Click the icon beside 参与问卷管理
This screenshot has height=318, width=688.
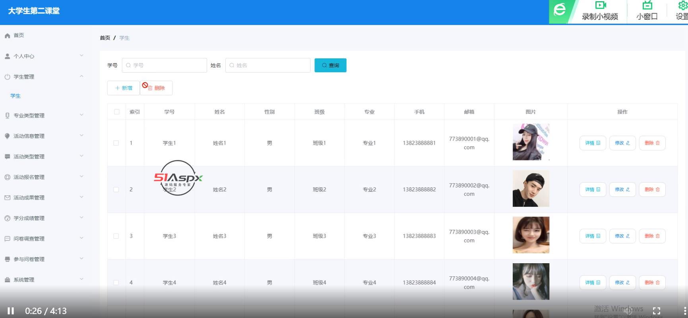7,259
